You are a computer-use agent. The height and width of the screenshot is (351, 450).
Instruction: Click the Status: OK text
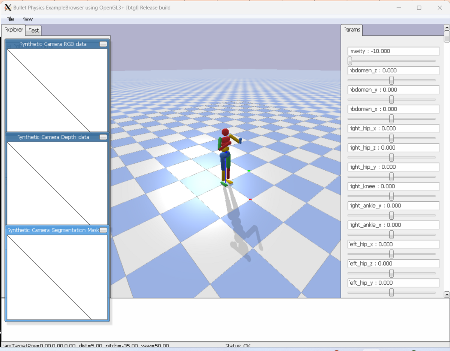237,346
